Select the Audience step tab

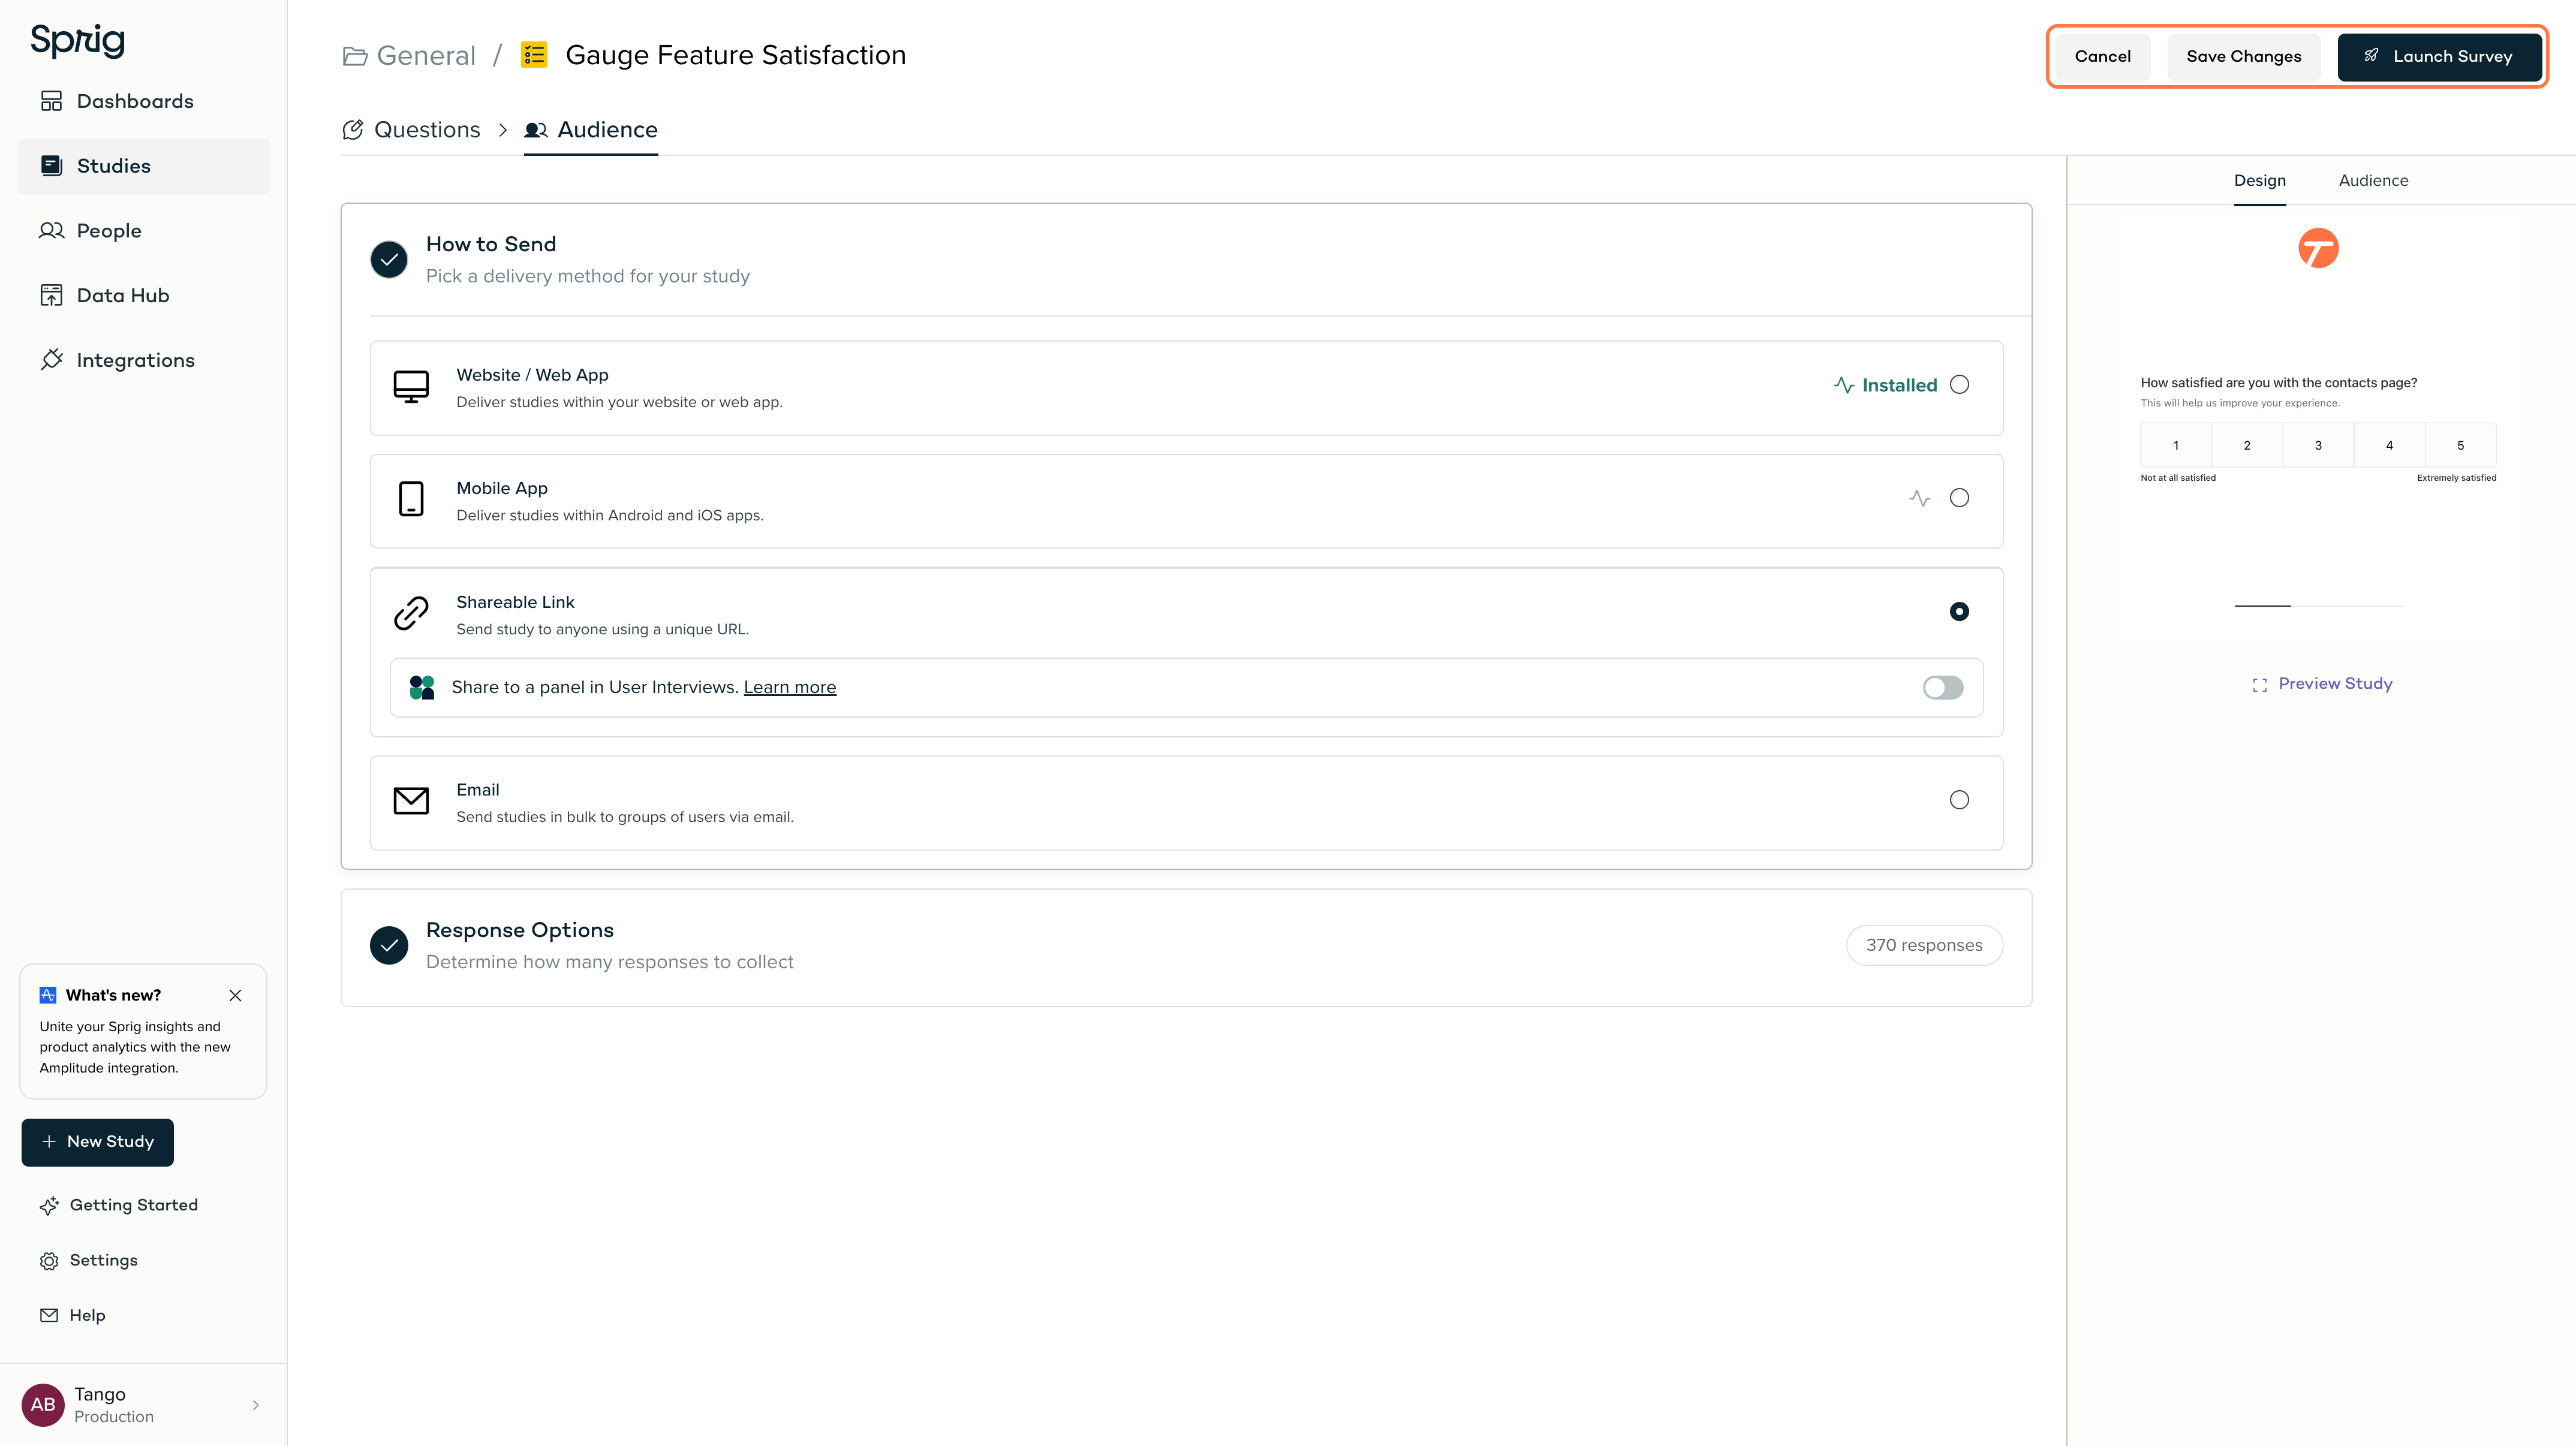pos(591,130)
